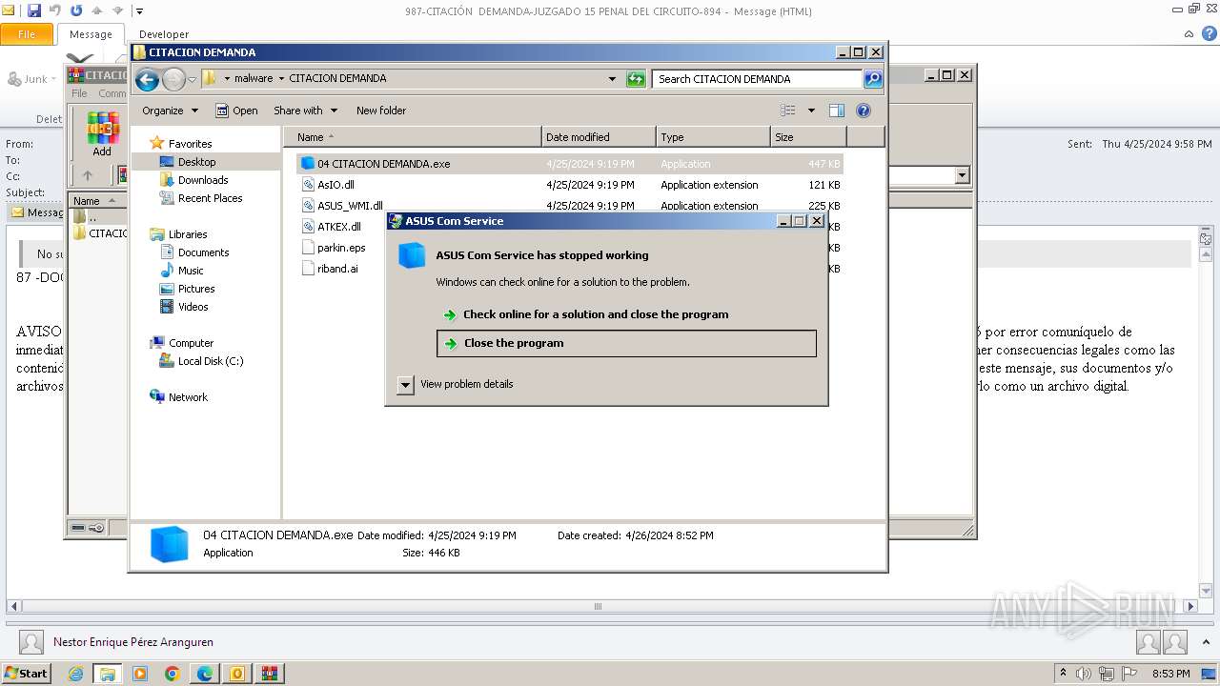Refresh the CITACION DEMANDA folder view
The image size is (1220, 686).
[x=636, y=79]
